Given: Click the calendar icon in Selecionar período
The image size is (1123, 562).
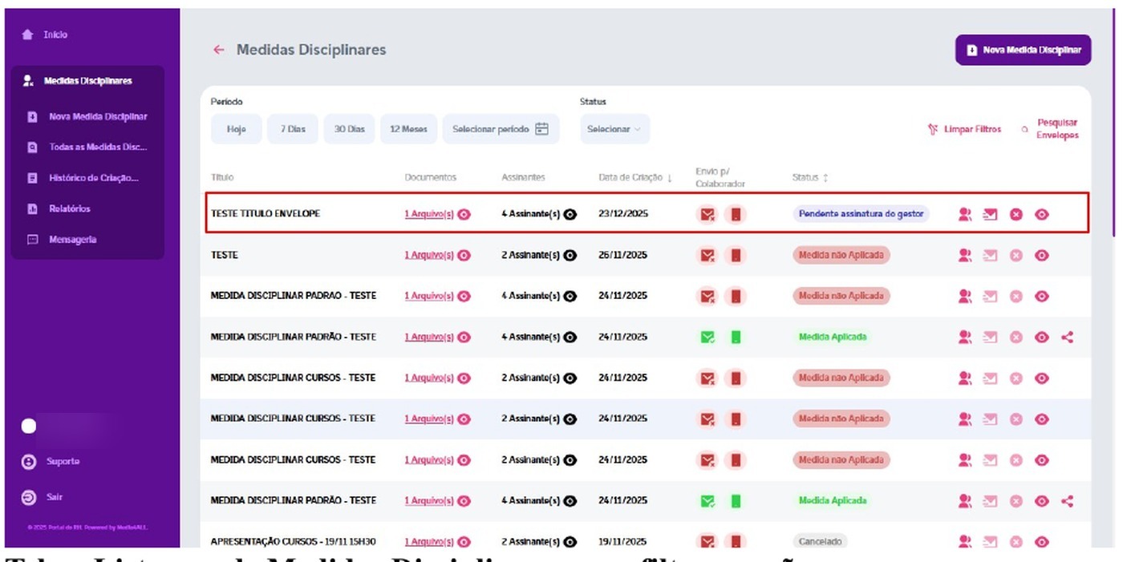Looking at the screenshot, I should click(x=542, y=129).
